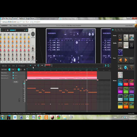The image size is (137, 137).
Task: Toggle the loop button in the transport bar
Action: pos(38,65)
